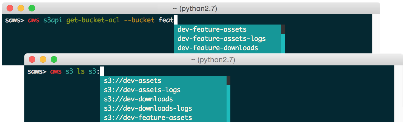Viewport: 406px width, 127px height.
Task: Click the saws> prompt in the front window
Action: pos(37,72)
